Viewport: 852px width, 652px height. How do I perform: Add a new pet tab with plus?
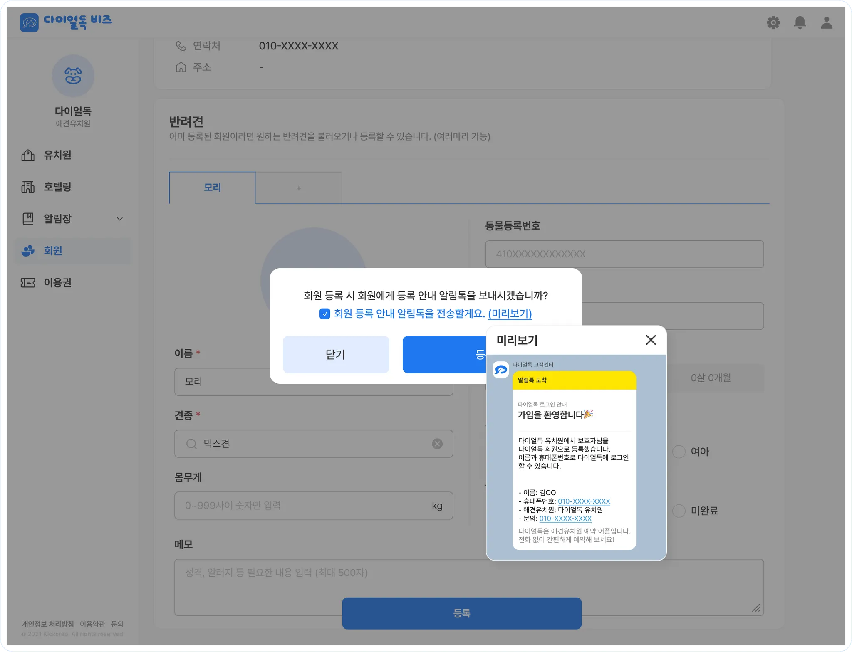[298, 188]
